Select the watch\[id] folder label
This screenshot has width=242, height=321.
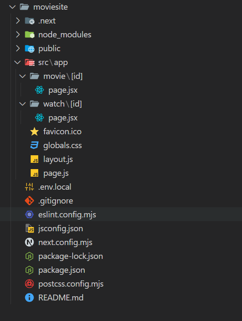(x=63, y=104)
